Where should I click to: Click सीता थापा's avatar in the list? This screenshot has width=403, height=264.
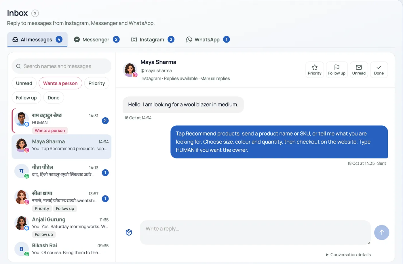pyautogui.click(x=22, y=197)
